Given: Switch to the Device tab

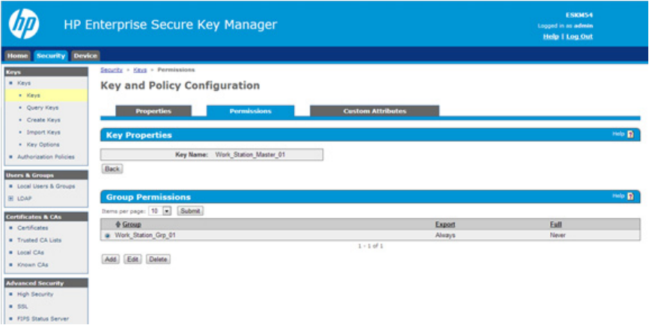Looking at the screenshot, I should [85, 56].
